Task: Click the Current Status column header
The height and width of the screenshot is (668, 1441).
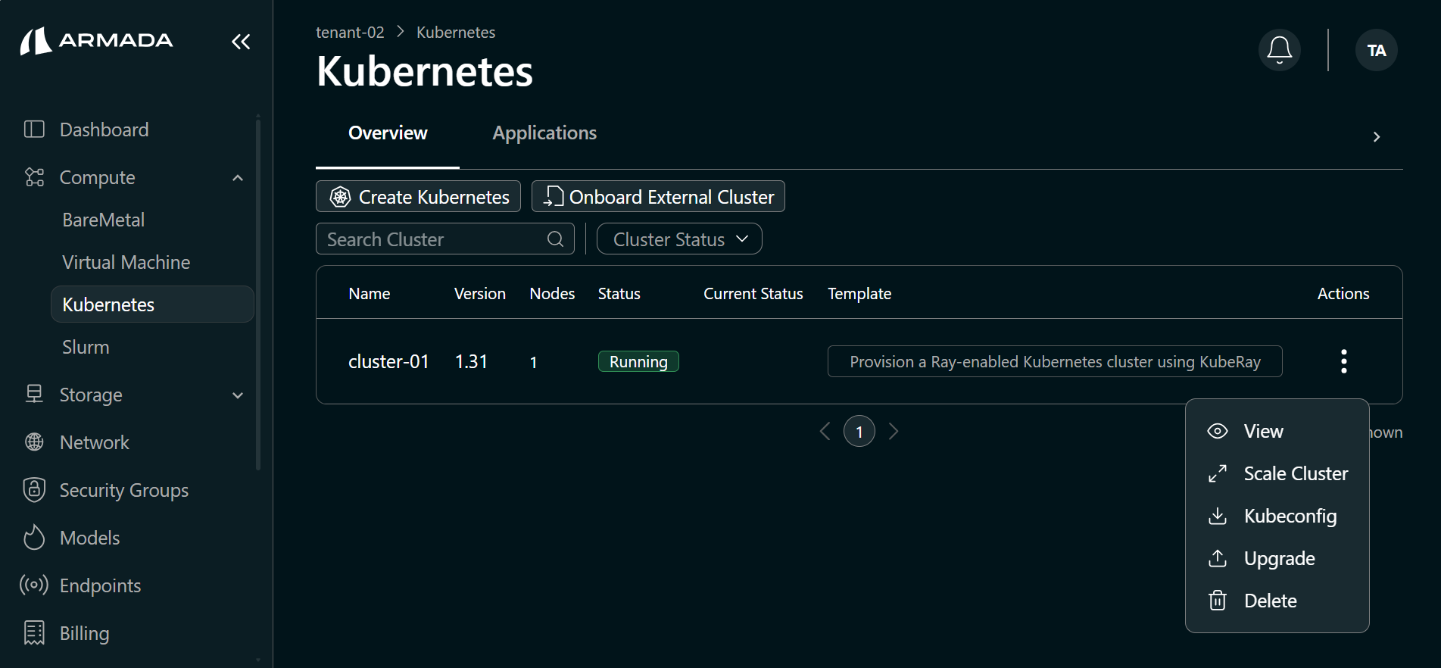Action: pos(753,294)
